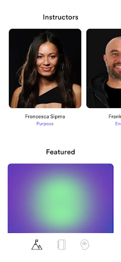The image size is (121, 262).
Task: Select the bald bearded instructor's photo
Action: point(104,68)
